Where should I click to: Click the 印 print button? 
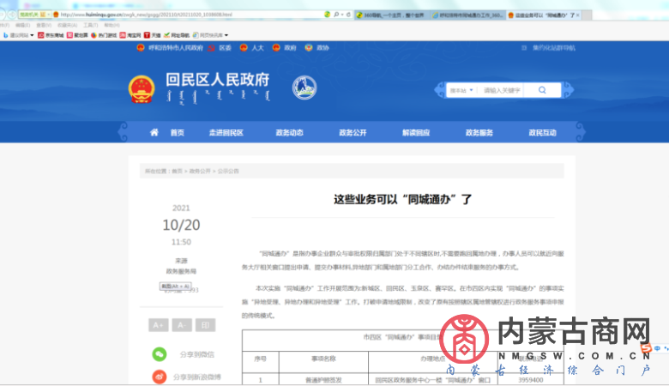click(x=205, y=325)
